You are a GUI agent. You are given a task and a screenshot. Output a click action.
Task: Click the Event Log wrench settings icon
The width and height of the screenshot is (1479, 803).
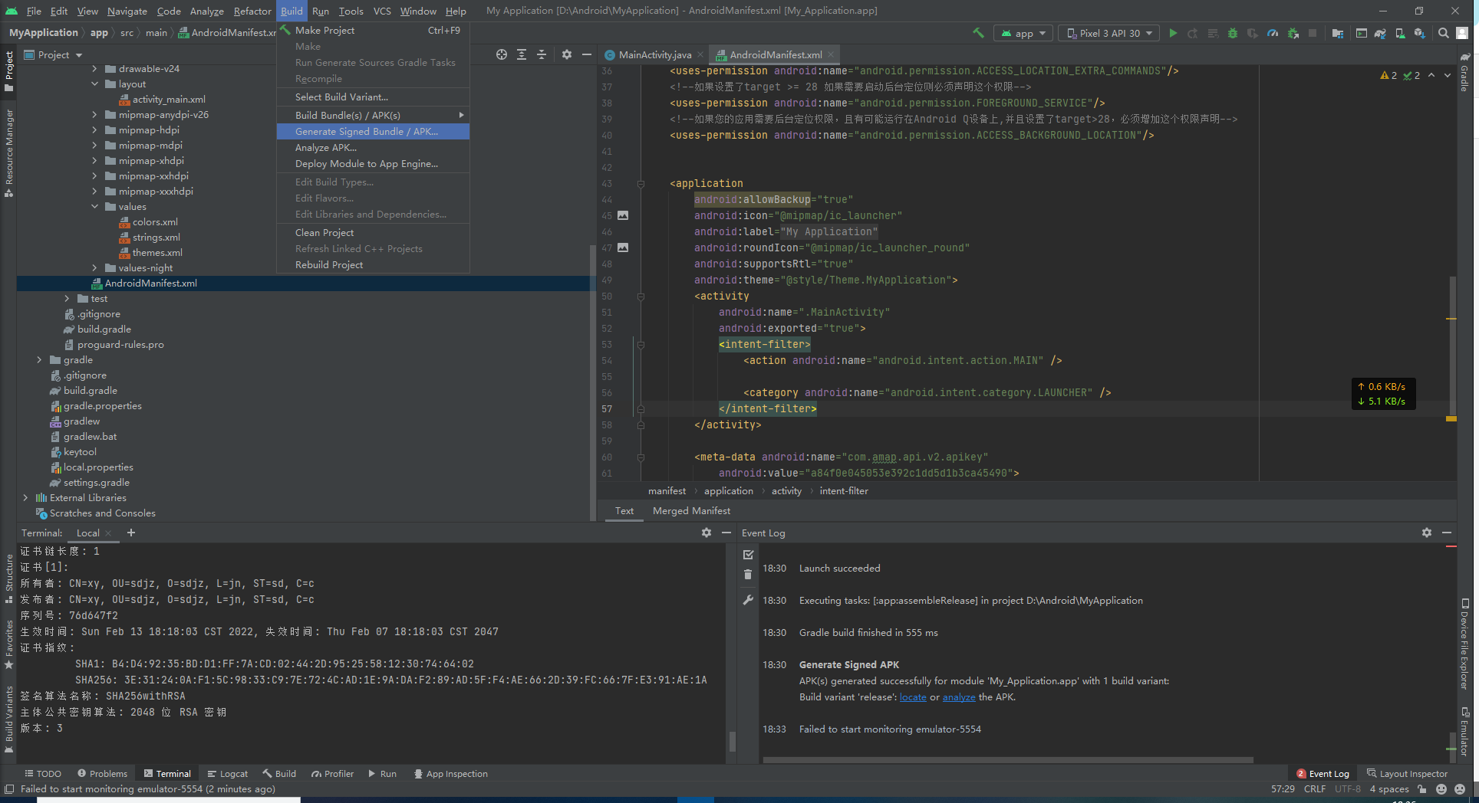[x=748, y=600]
